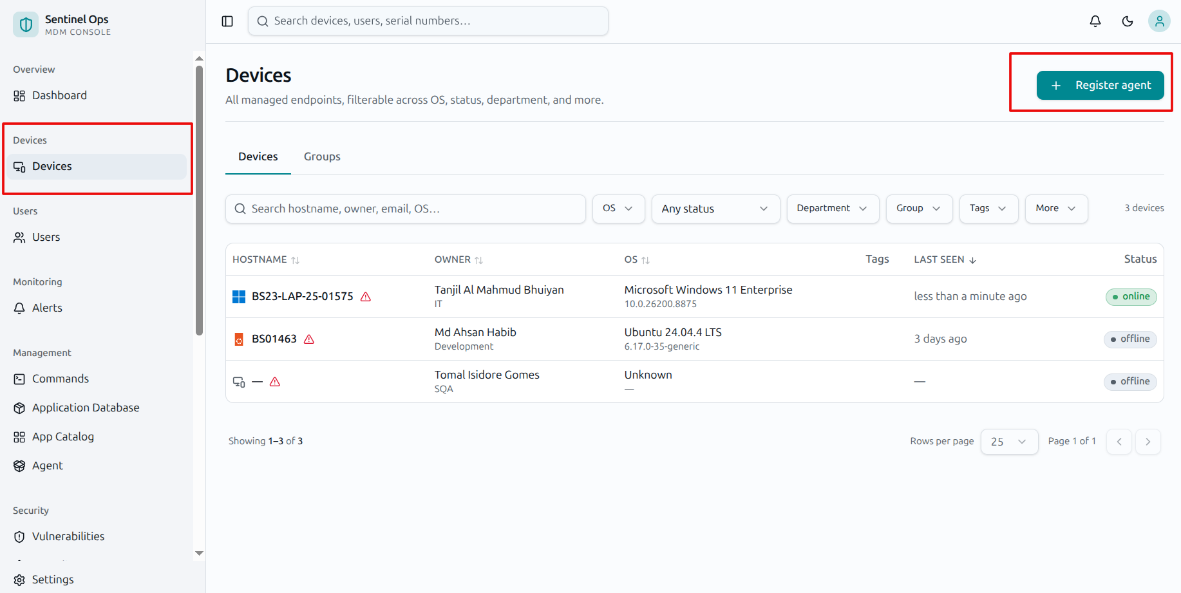The image size is (1181, 593).
Task: Click the device icon on Tomal Isidore Gomes row
Action: [239, 382]
